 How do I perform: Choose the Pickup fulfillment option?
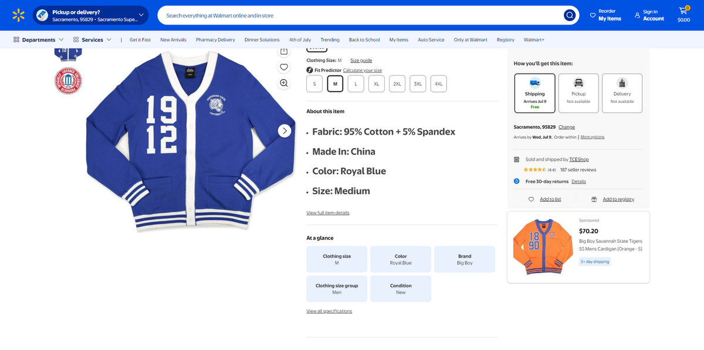click(x=578, y=93)
